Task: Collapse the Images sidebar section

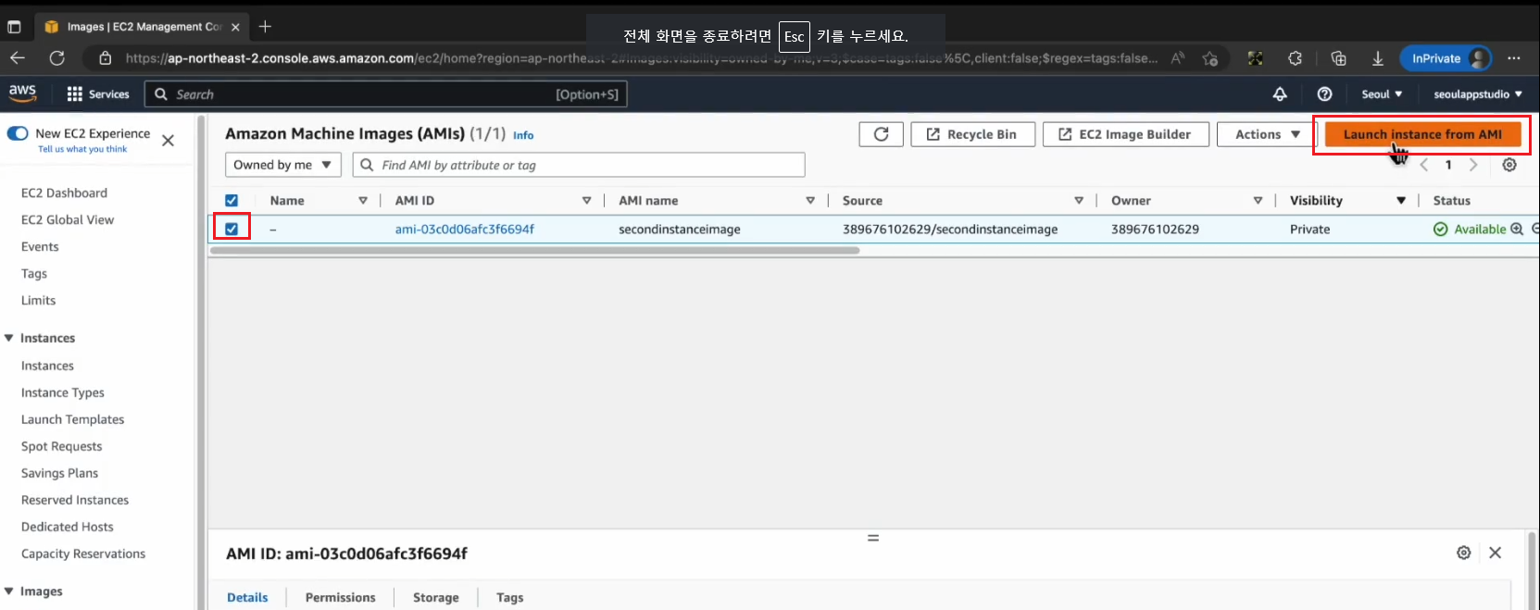Action: pyautogui.click(x=9, y=591)
